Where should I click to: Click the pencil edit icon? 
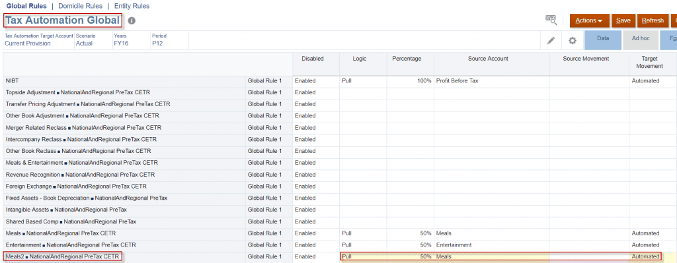pos(551,40)
